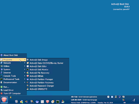Click the red Turn Off Computer icon
Viewport: 139px width, 104px height.
(2, 93)
